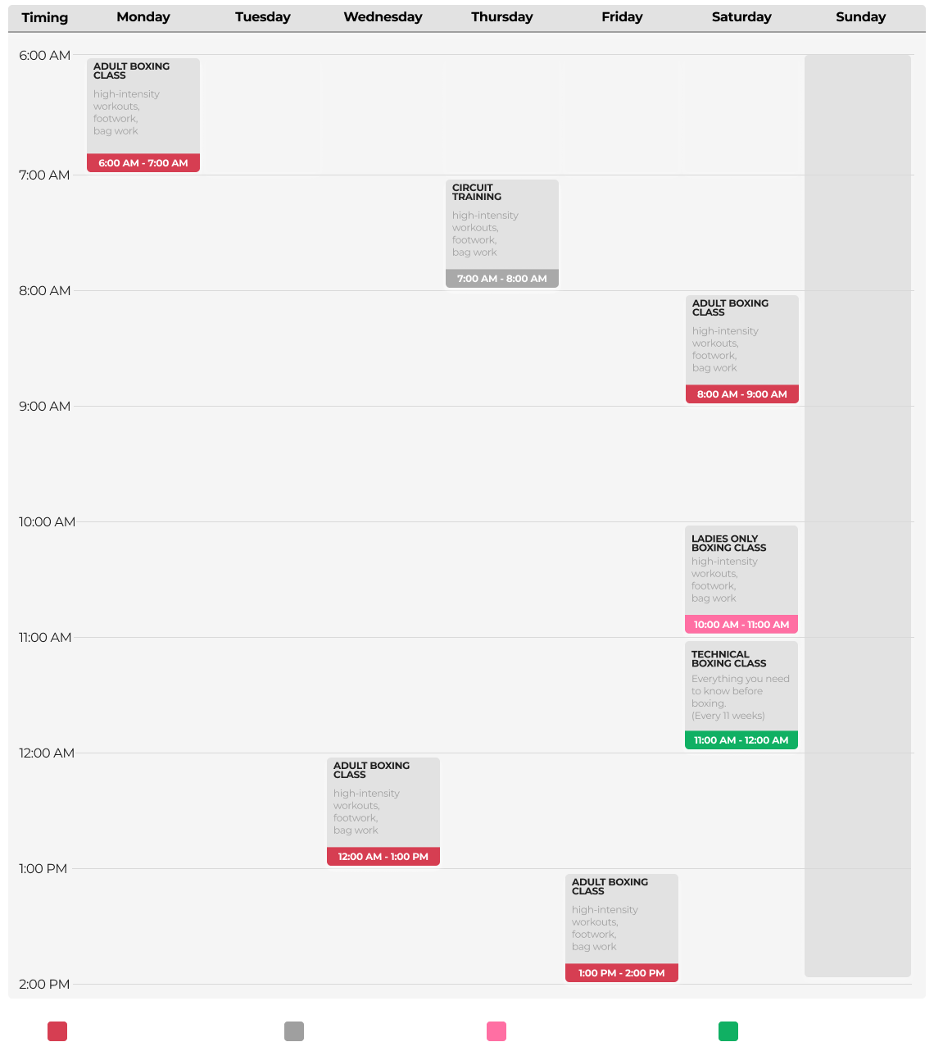
Task: Select the Sunday column header
Action: pyautogui.click(x=860, y=17)
